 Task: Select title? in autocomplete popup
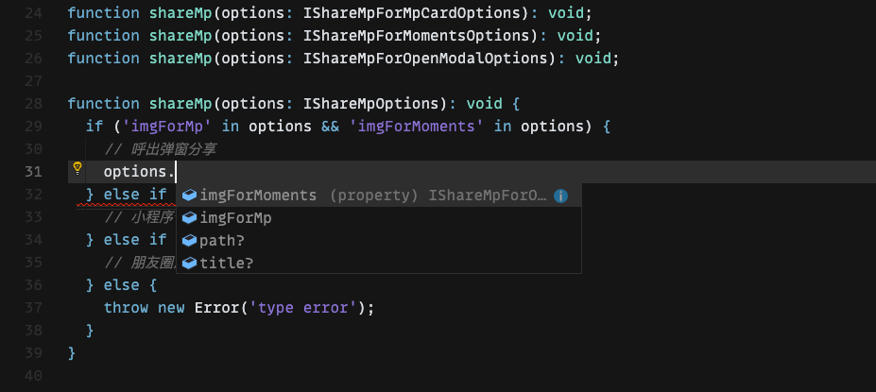379,263
